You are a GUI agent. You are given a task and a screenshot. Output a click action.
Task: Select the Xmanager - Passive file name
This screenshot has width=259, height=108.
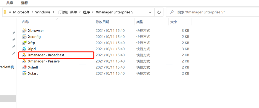pos(44,61)
